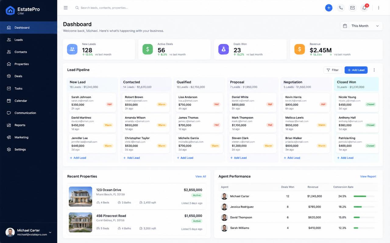Click the Closed tag on Patricia King
The width and height of the screenshot is (390, 243).
click(370, 145)
